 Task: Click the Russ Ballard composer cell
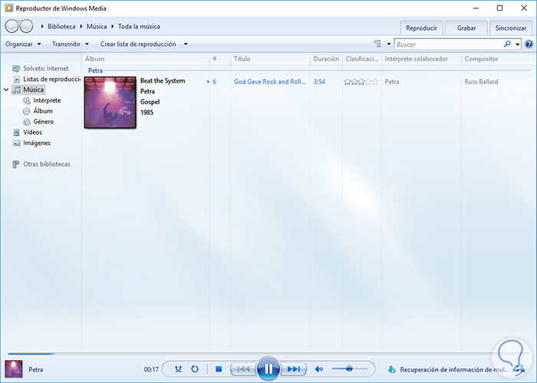coord(481,82)
